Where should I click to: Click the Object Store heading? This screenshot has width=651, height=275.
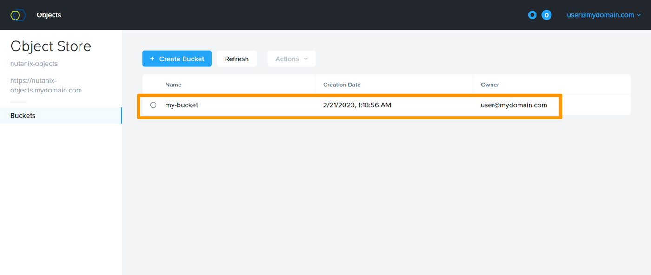pyautogui.click(x=51, y=46)
